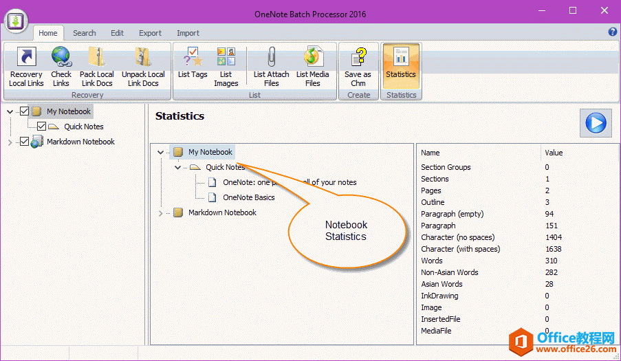Select the Asian Words row
The height and width of the screenshot is (361, 621).
(518, 284)
